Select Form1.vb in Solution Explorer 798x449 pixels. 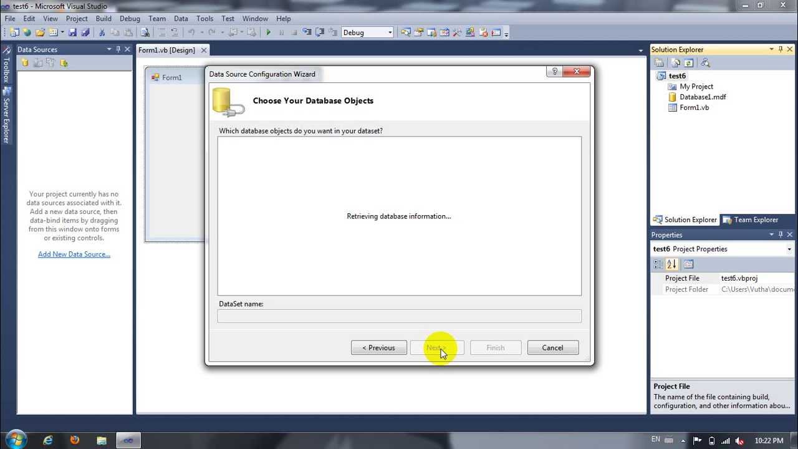coord(694,108)
